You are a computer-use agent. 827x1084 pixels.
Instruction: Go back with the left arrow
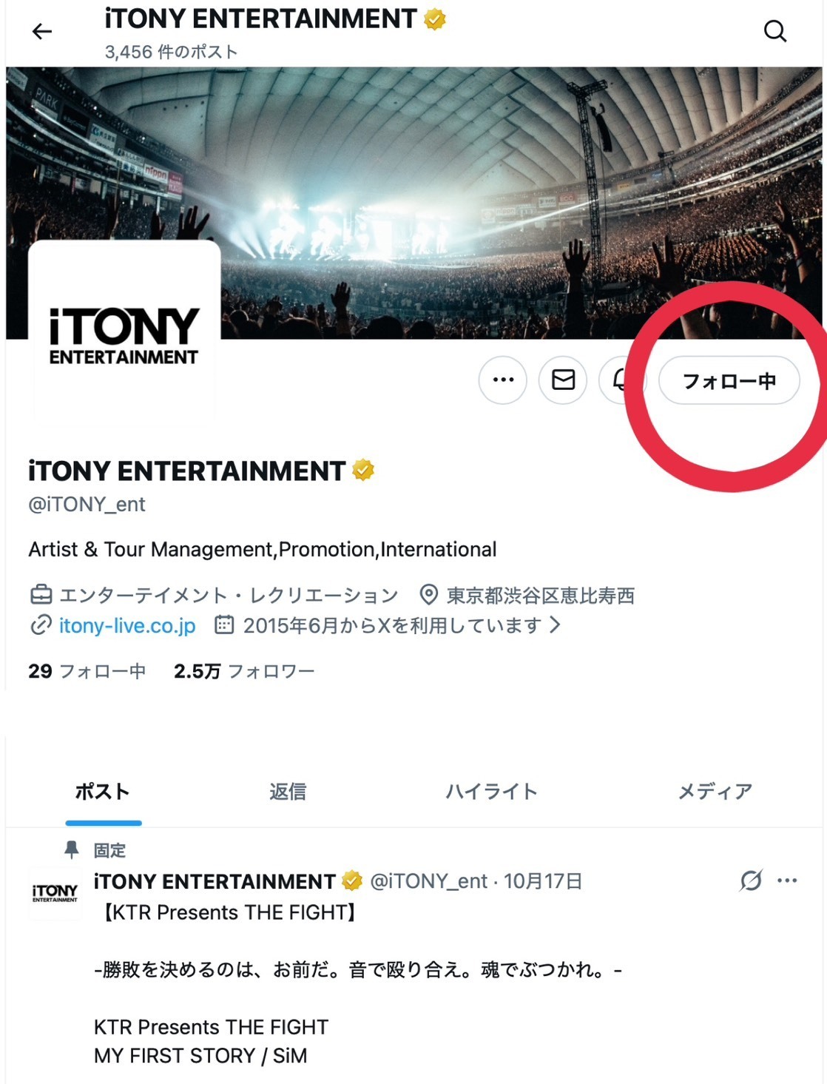(x=42, y=31)
